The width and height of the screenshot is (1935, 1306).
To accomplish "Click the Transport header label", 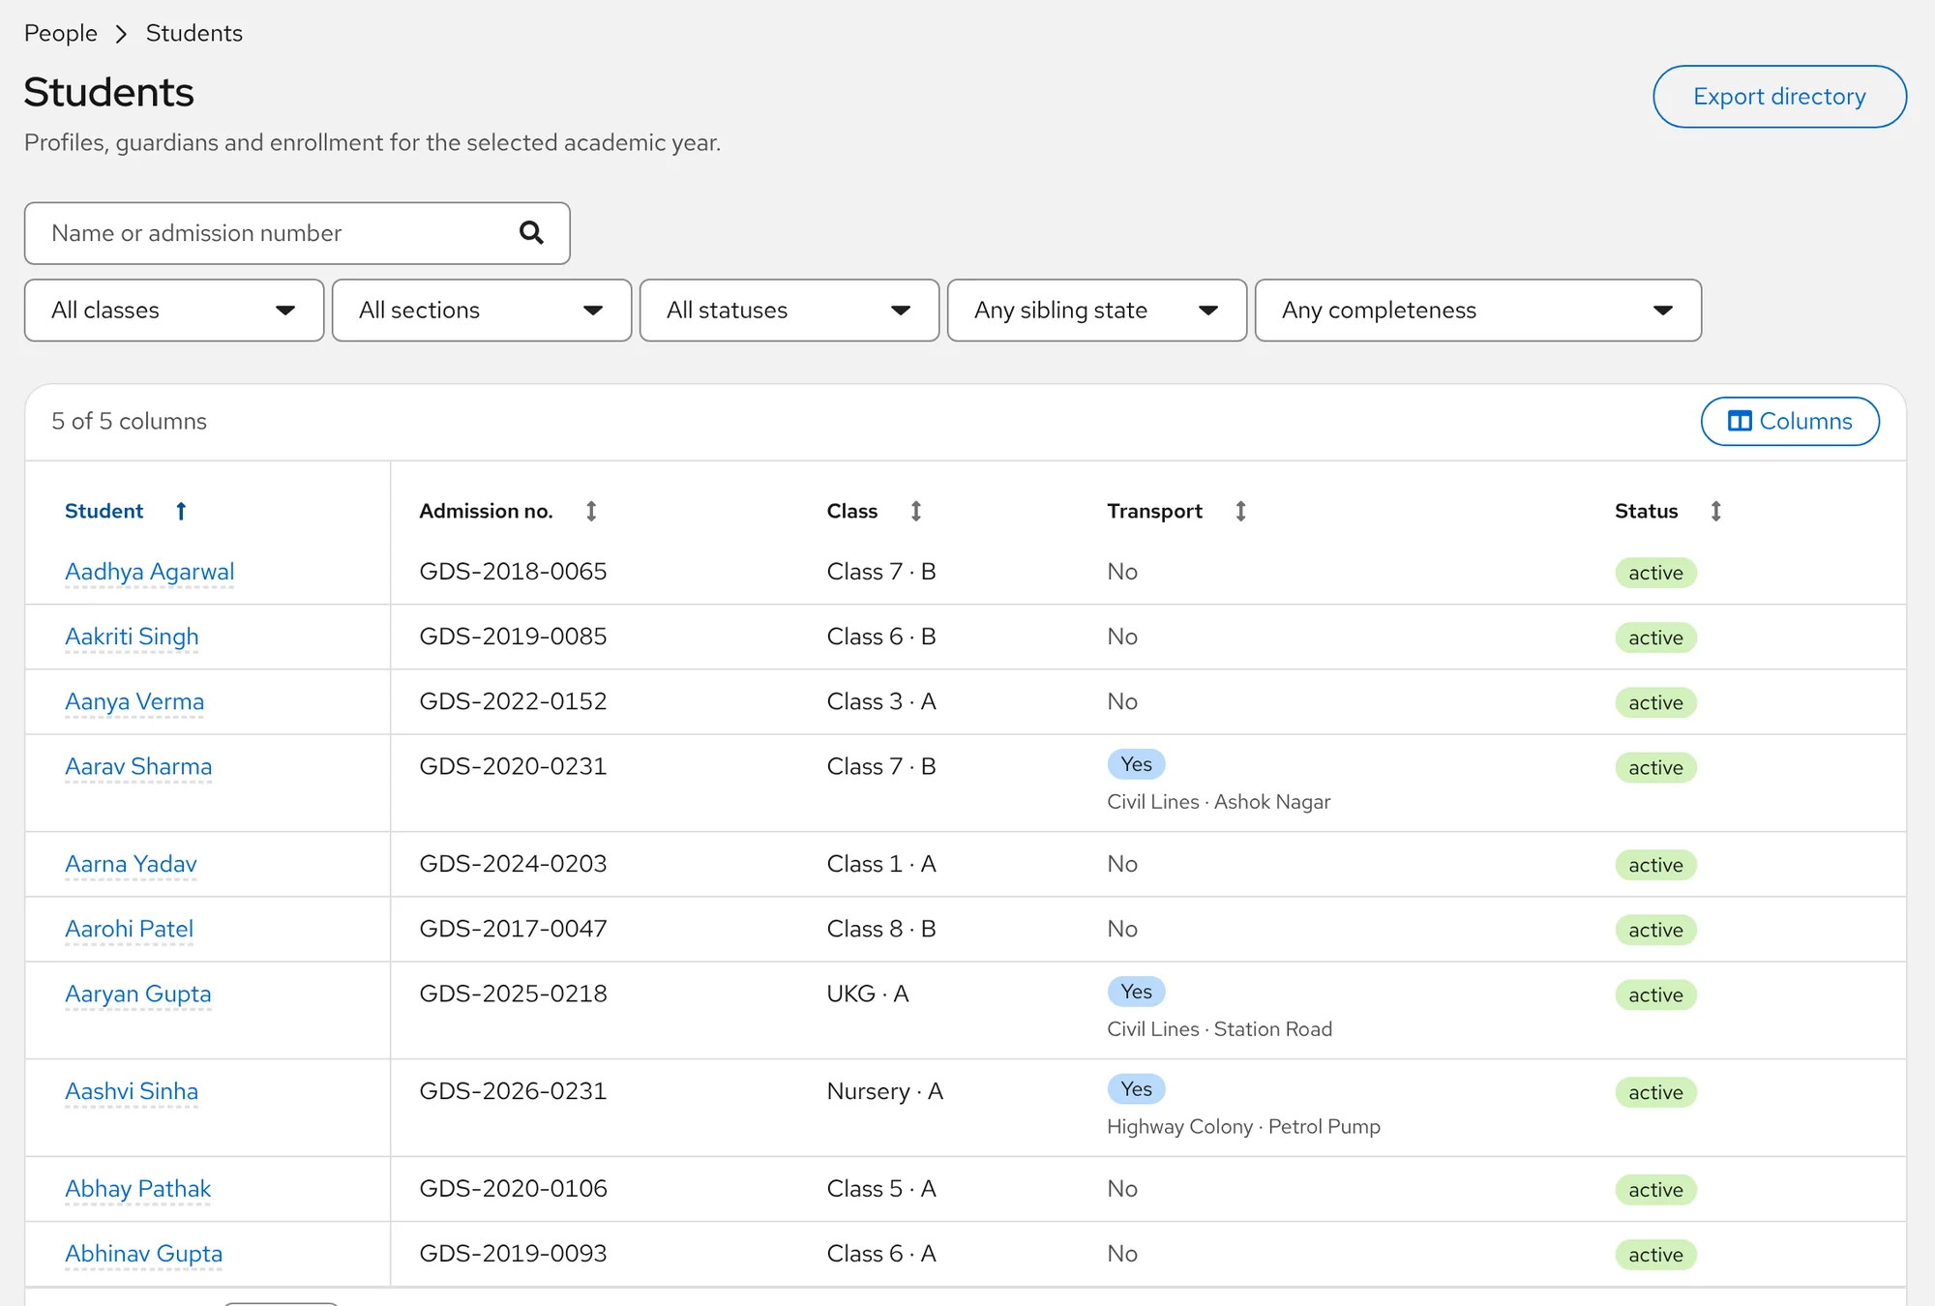I will coord(1154,511).
